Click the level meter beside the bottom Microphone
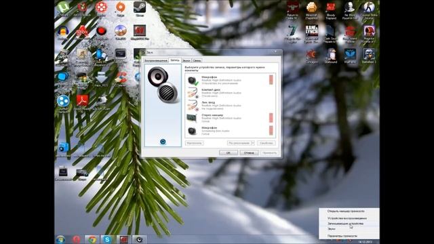The image size is (434, 244). 271,131
